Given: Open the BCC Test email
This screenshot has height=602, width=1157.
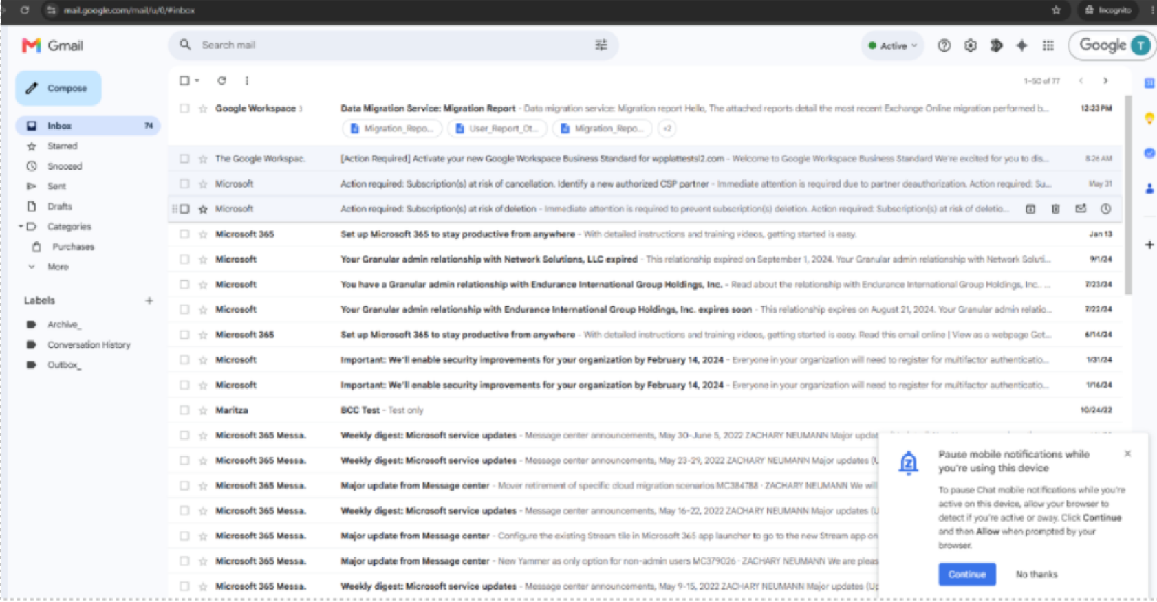Looking at the screenshot, I should pyautogui.click(x=647, y=410).
